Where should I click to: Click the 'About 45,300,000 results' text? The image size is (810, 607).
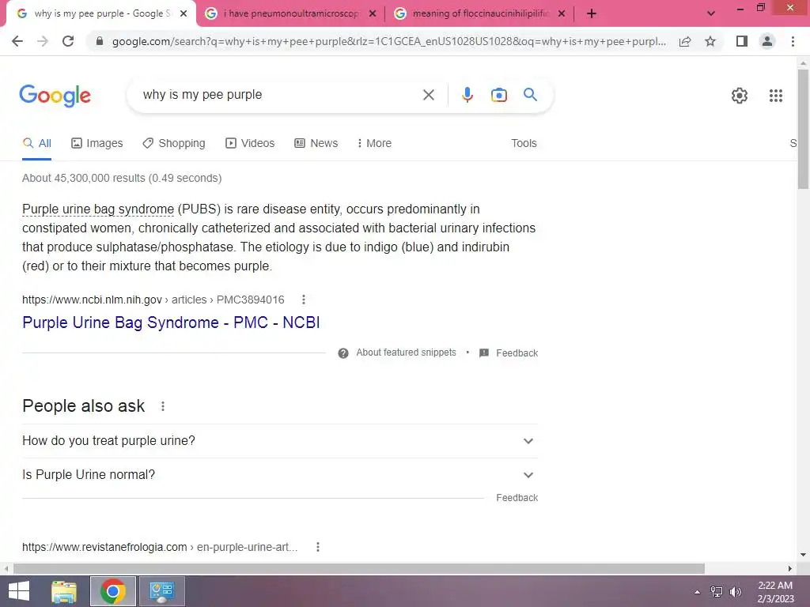(x=122, y=178)
